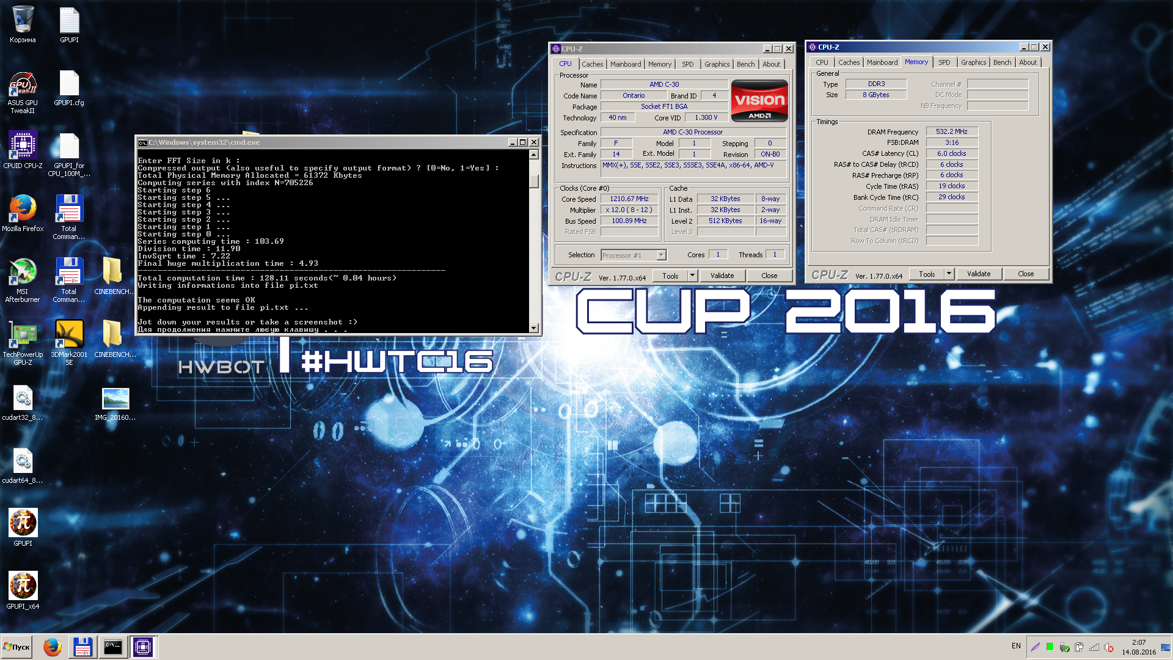This screenshot has height=660, width=1173.
Task: Expand Tools dropdown arrow in left CPU-Z
Action: click(693, 276)
